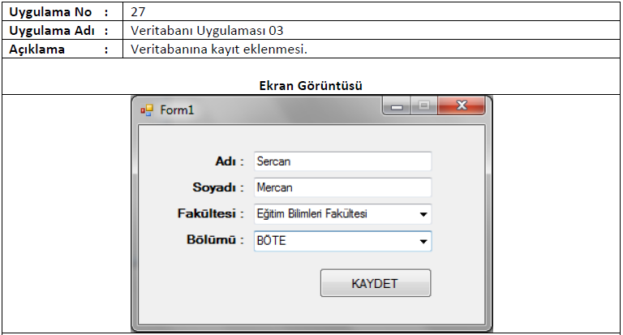This screenshot has height=335, width=623.
Task: Click the Form1 window icon
Action: coord(147,110)
